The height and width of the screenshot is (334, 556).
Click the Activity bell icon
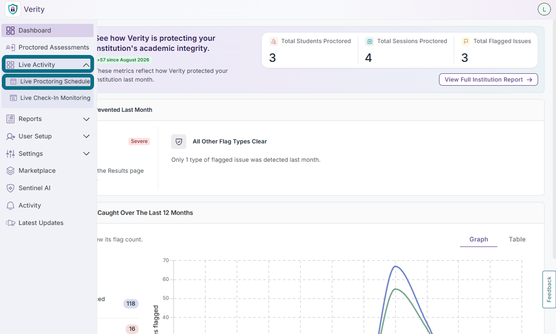(x=11, y=206)
